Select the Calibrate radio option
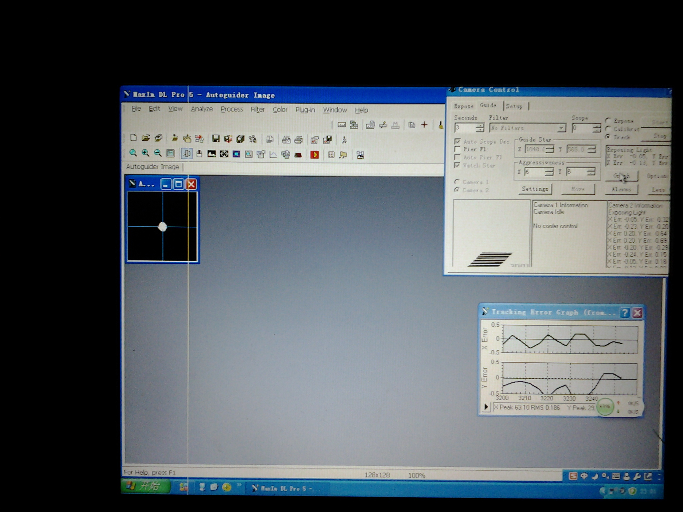 click(608, 129)
